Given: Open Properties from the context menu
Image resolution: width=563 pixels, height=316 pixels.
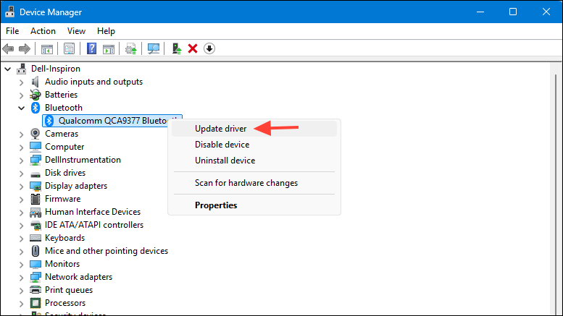Looking at the screenshot, I should [254, 205].
